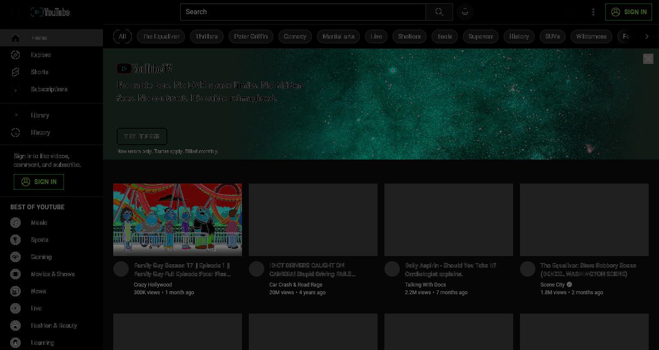This screenshot has width=659, height=350.
Task: Open the Daily Aspirin video title
Action: 450,270
